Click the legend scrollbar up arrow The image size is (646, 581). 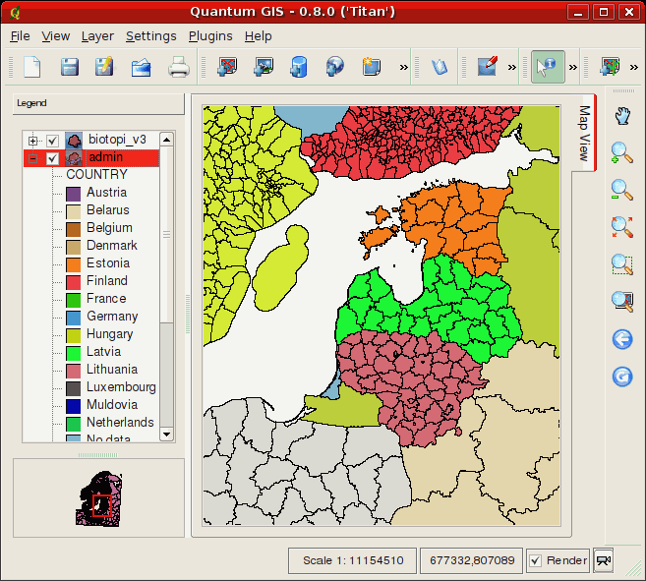click(x=166, y=140)
